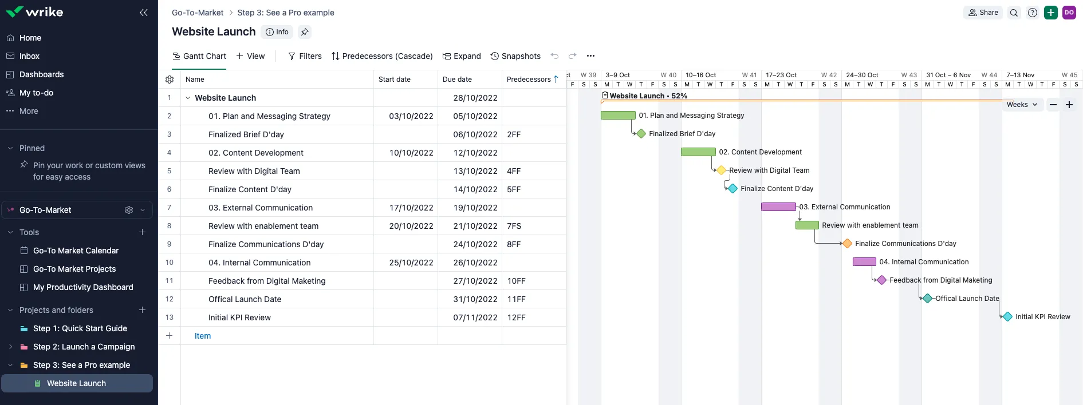Open the table settings gear icon
This screenshot has width=1083, height=405.
pos(170,80)
